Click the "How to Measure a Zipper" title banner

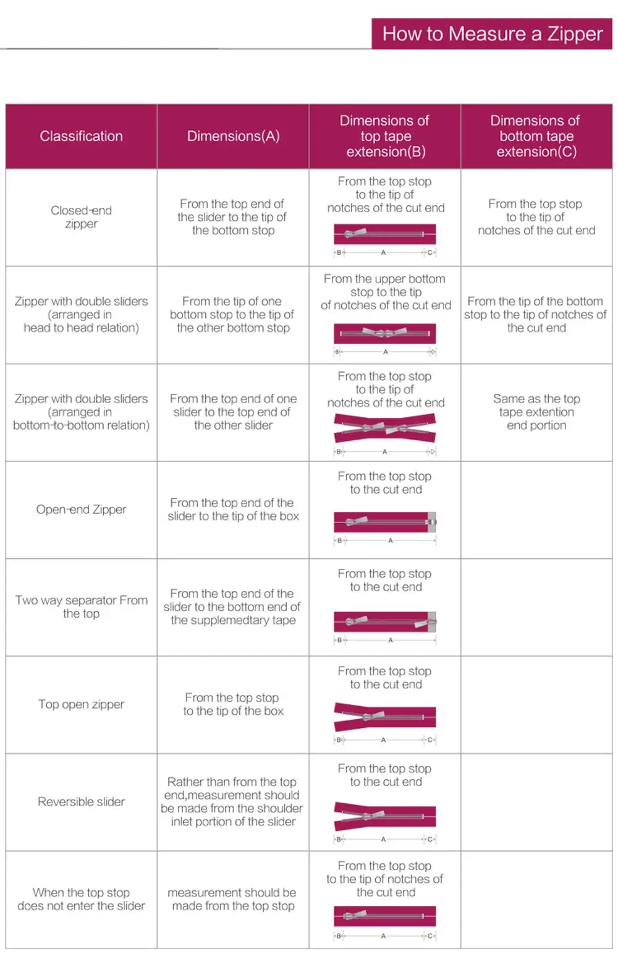492,33
